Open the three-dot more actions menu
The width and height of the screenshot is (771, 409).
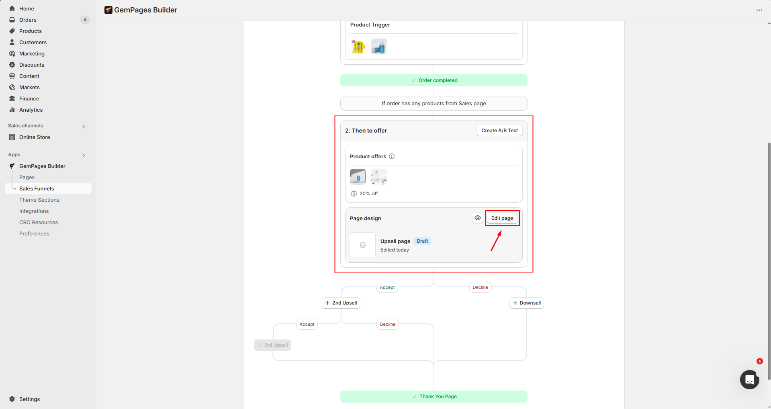(759, 10)
